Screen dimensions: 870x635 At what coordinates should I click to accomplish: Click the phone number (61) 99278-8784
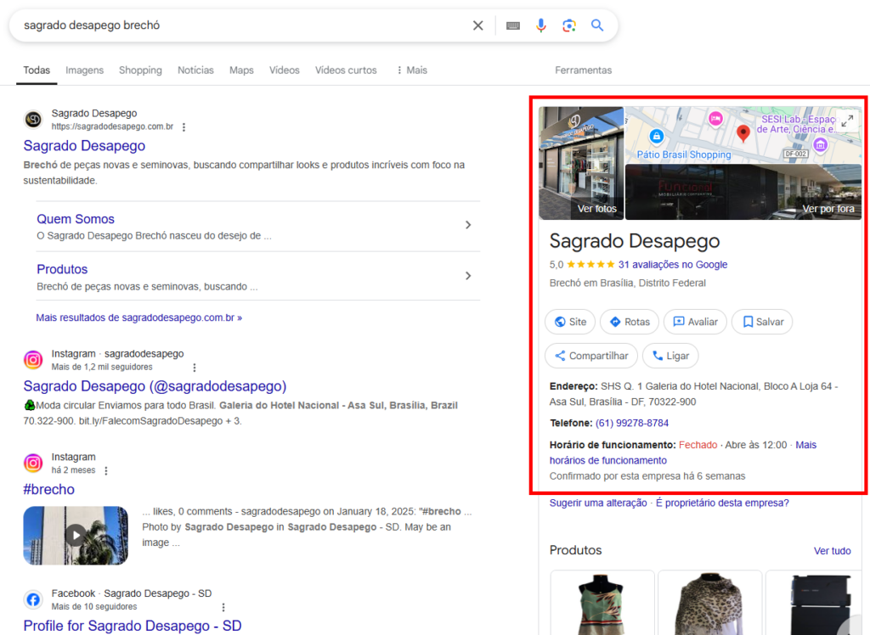pyautogui.click(x=632, y=423)
